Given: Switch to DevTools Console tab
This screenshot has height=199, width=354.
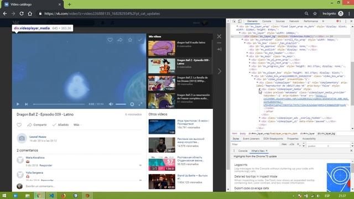Looking at the screenshot, I should [267, 21].
